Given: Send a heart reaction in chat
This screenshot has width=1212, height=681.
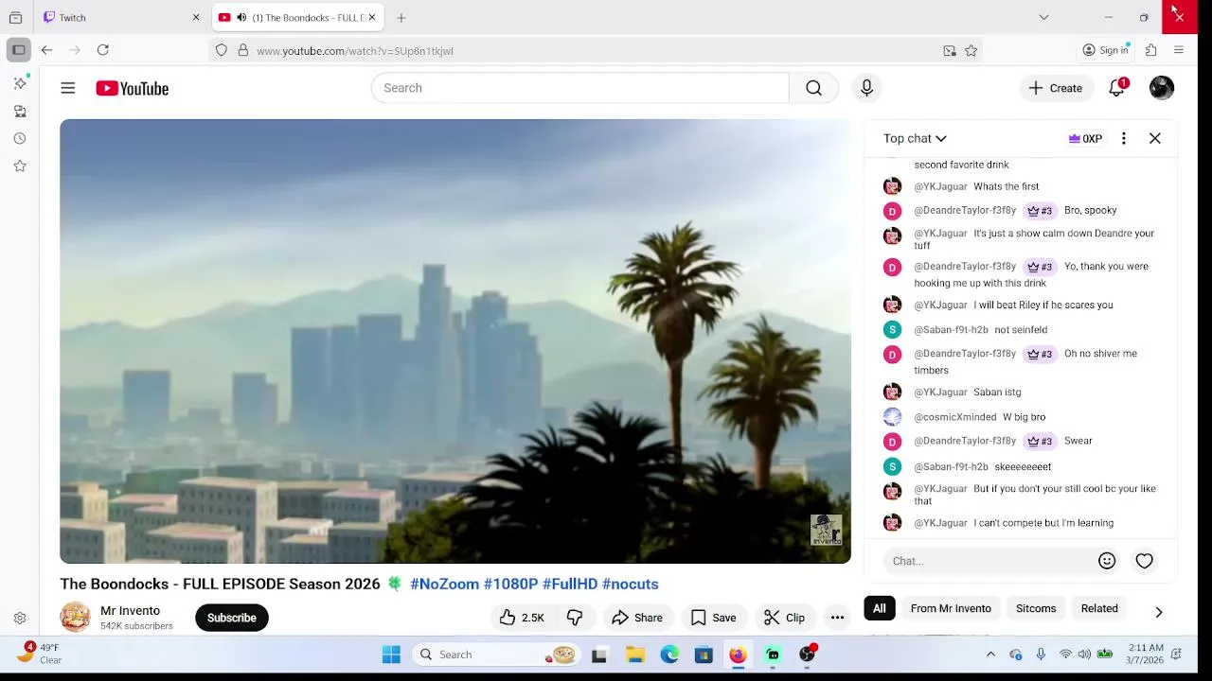Looking at the screenshot, I should [1145, 561].
